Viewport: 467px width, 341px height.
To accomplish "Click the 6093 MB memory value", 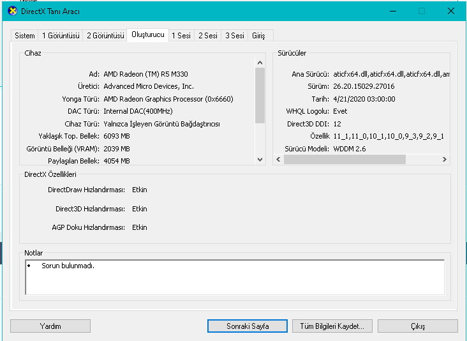I will click(117, 136).
